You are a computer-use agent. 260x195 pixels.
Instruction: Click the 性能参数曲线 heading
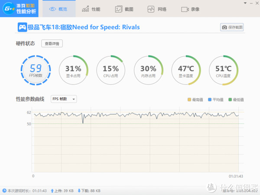tap(30, 99)
